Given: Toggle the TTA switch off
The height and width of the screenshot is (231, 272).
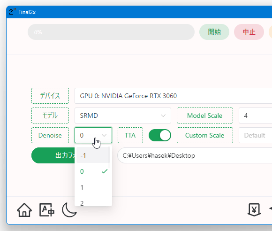Looking at the screenshot, I should point(160,135).
